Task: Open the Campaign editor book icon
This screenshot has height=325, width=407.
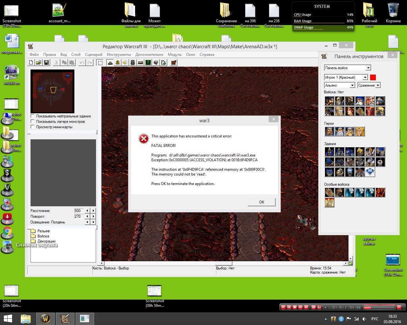Action: (x=141, y=63)
